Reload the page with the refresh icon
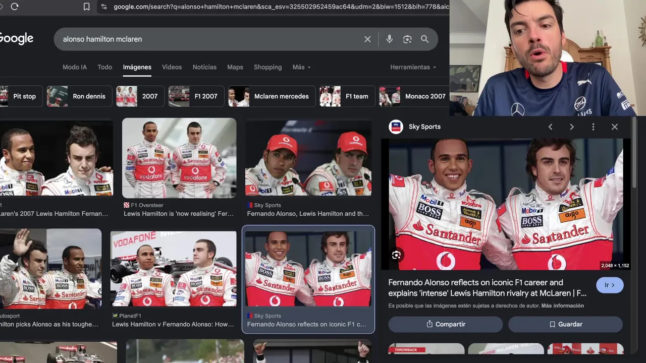This screenshot has height=363, width=646. tap(14, 7)
